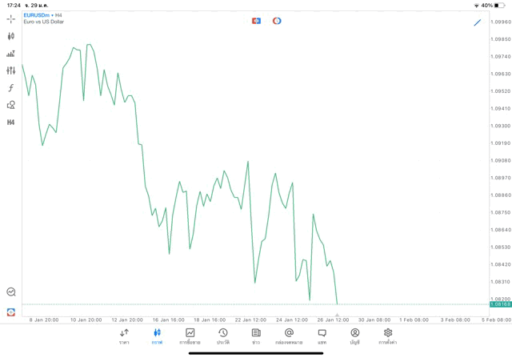Open the indicators (f) icon
512x358 pixels.
pos(11,88)
